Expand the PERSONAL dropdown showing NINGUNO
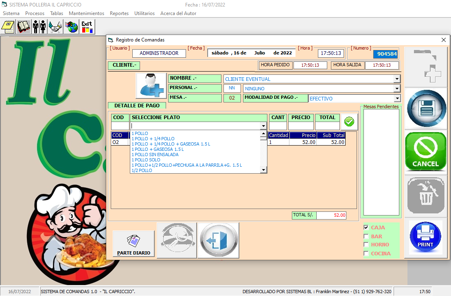 pos(396,89)
